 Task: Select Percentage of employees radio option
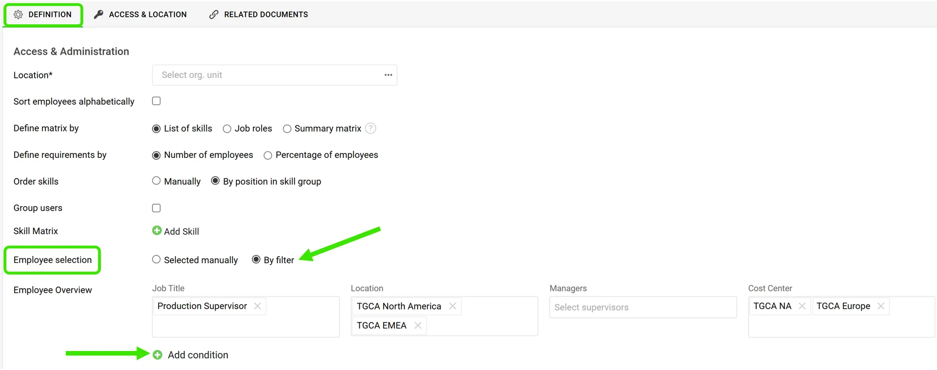coord(268,156)
